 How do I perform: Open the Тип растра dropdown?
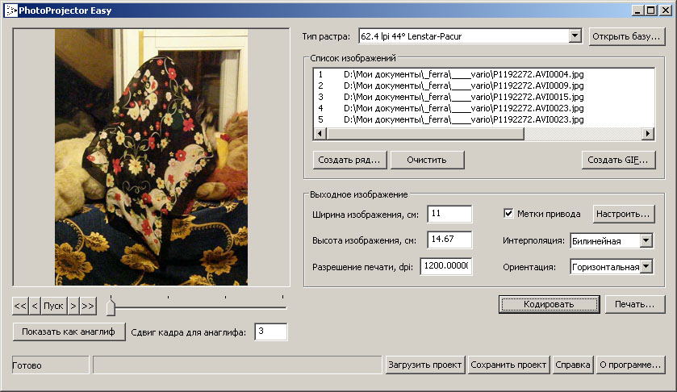click(575, 36)
